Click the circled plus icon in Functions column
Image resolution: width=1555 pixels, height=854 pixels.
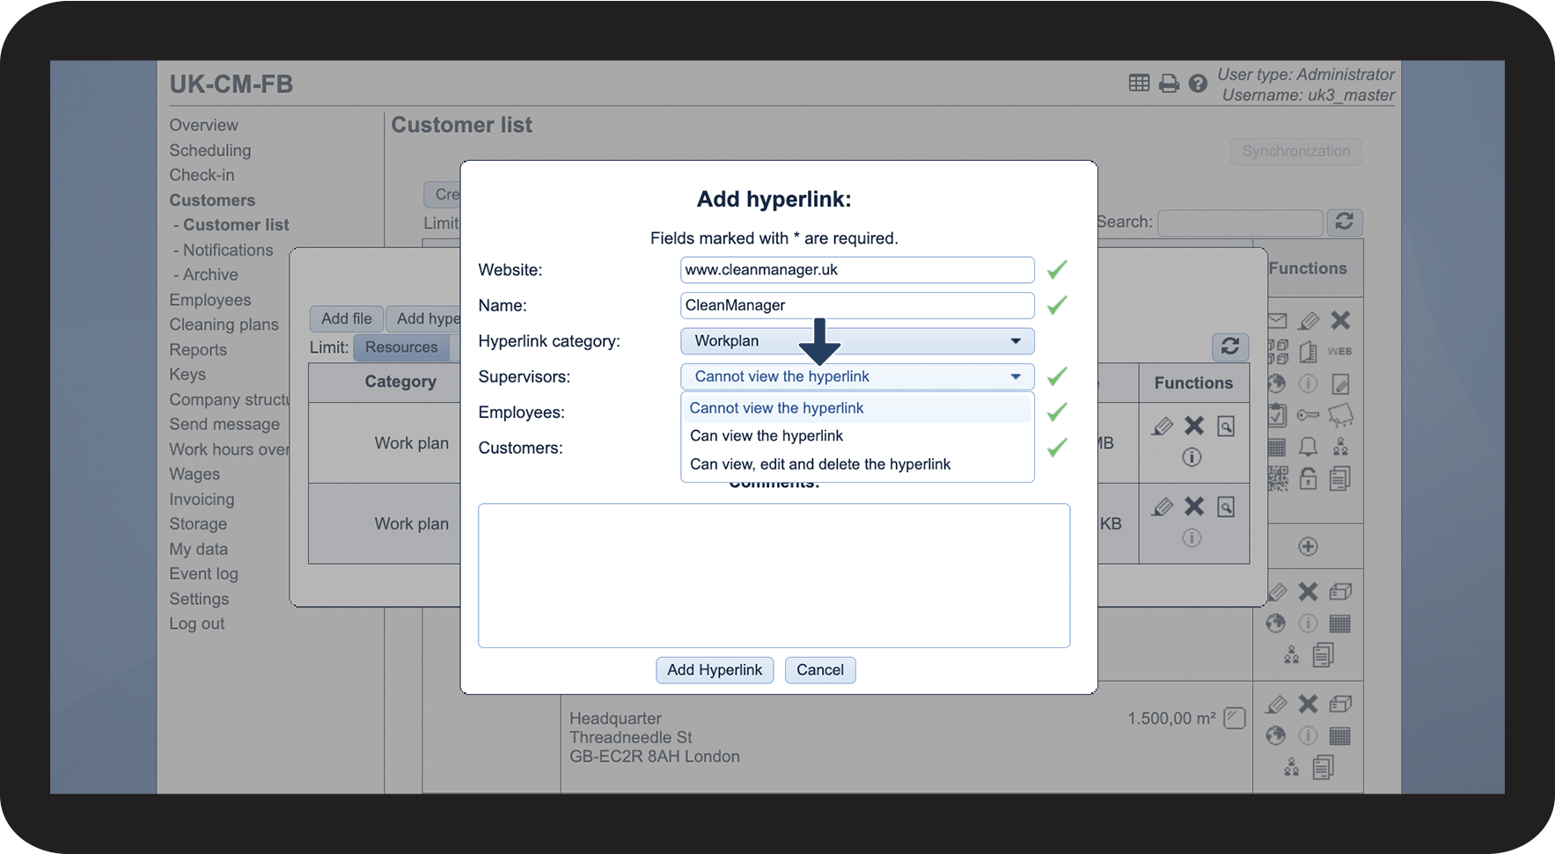click(x=1309, y=547)
